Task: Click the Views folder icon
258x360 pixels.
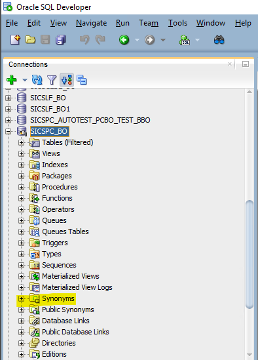Action: (35, 153)
